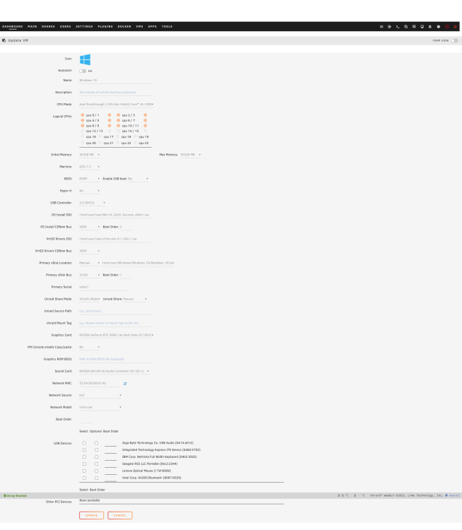Viewport: 462px width, 530px height.
Task: Go to the Dashboard tab
Action: (13, 26)
